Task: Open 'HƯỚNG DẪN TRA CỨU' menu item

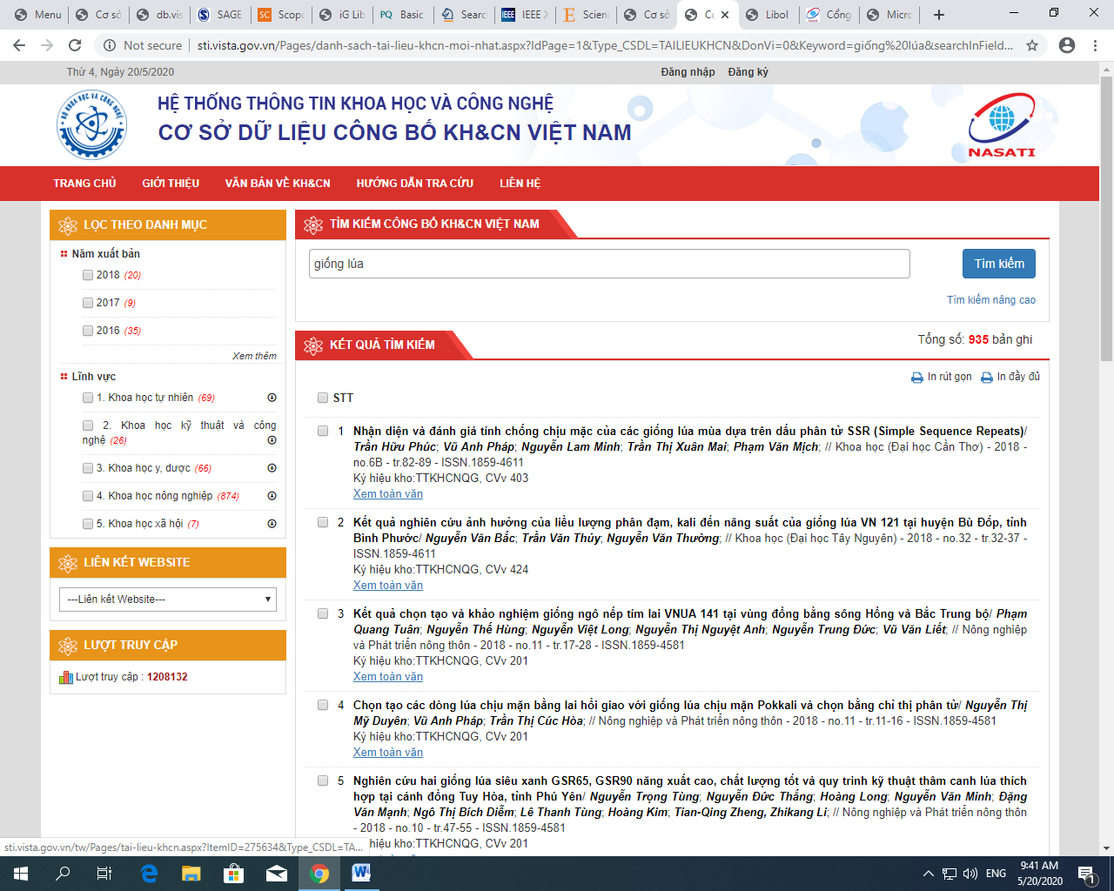Action: [x=414, y=184]
